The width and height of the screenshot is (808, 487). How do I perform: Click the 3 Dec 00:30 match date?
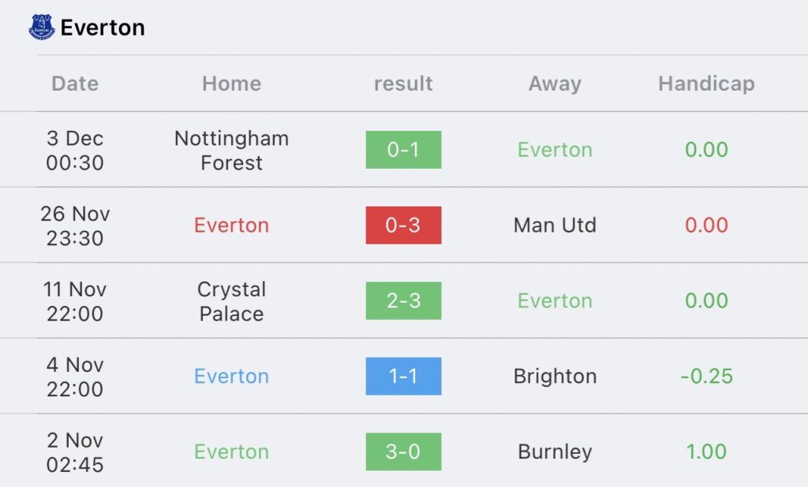pyautogui.click(x=75, y=151)
